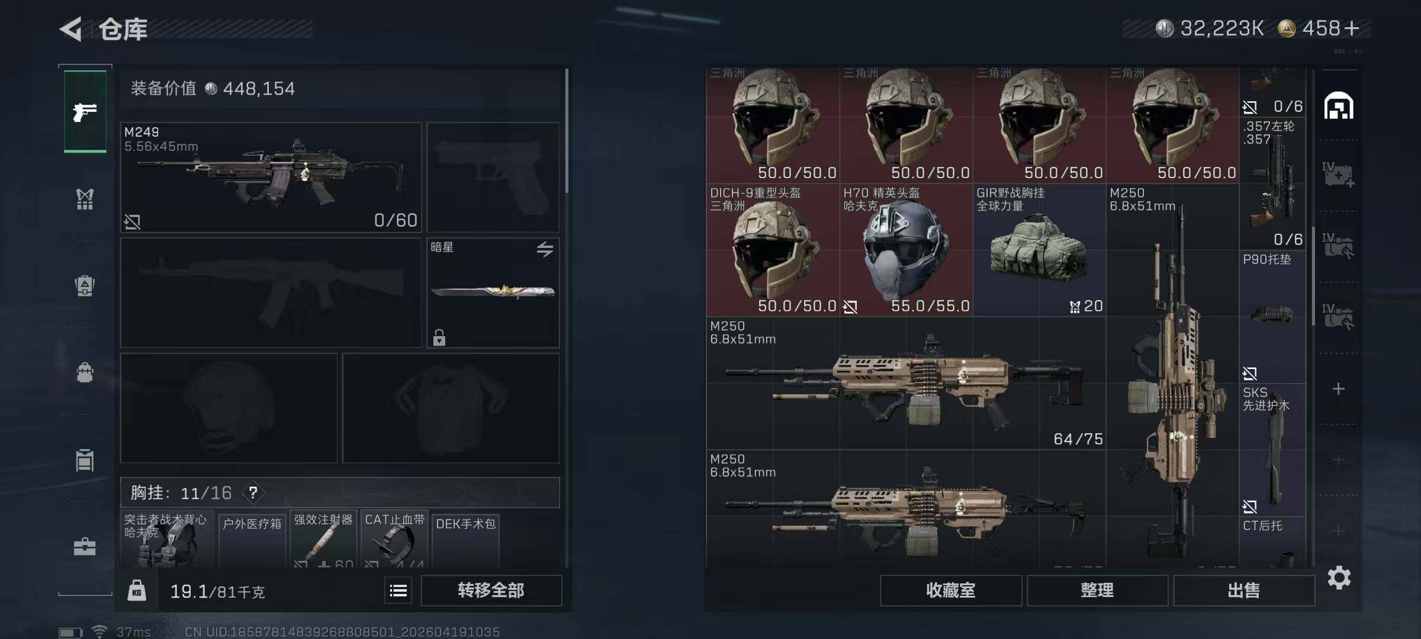Click the weight KG icon
1421x639 pixels.
point(137,590)
